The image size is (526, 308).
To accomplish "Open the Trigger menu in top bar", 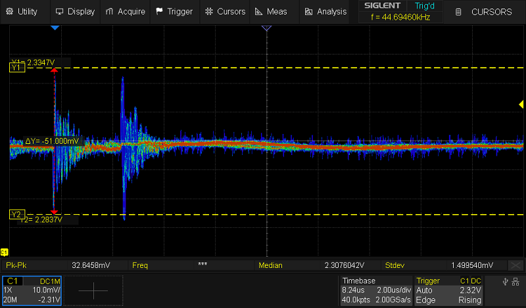I will click(x=174, y=11).
